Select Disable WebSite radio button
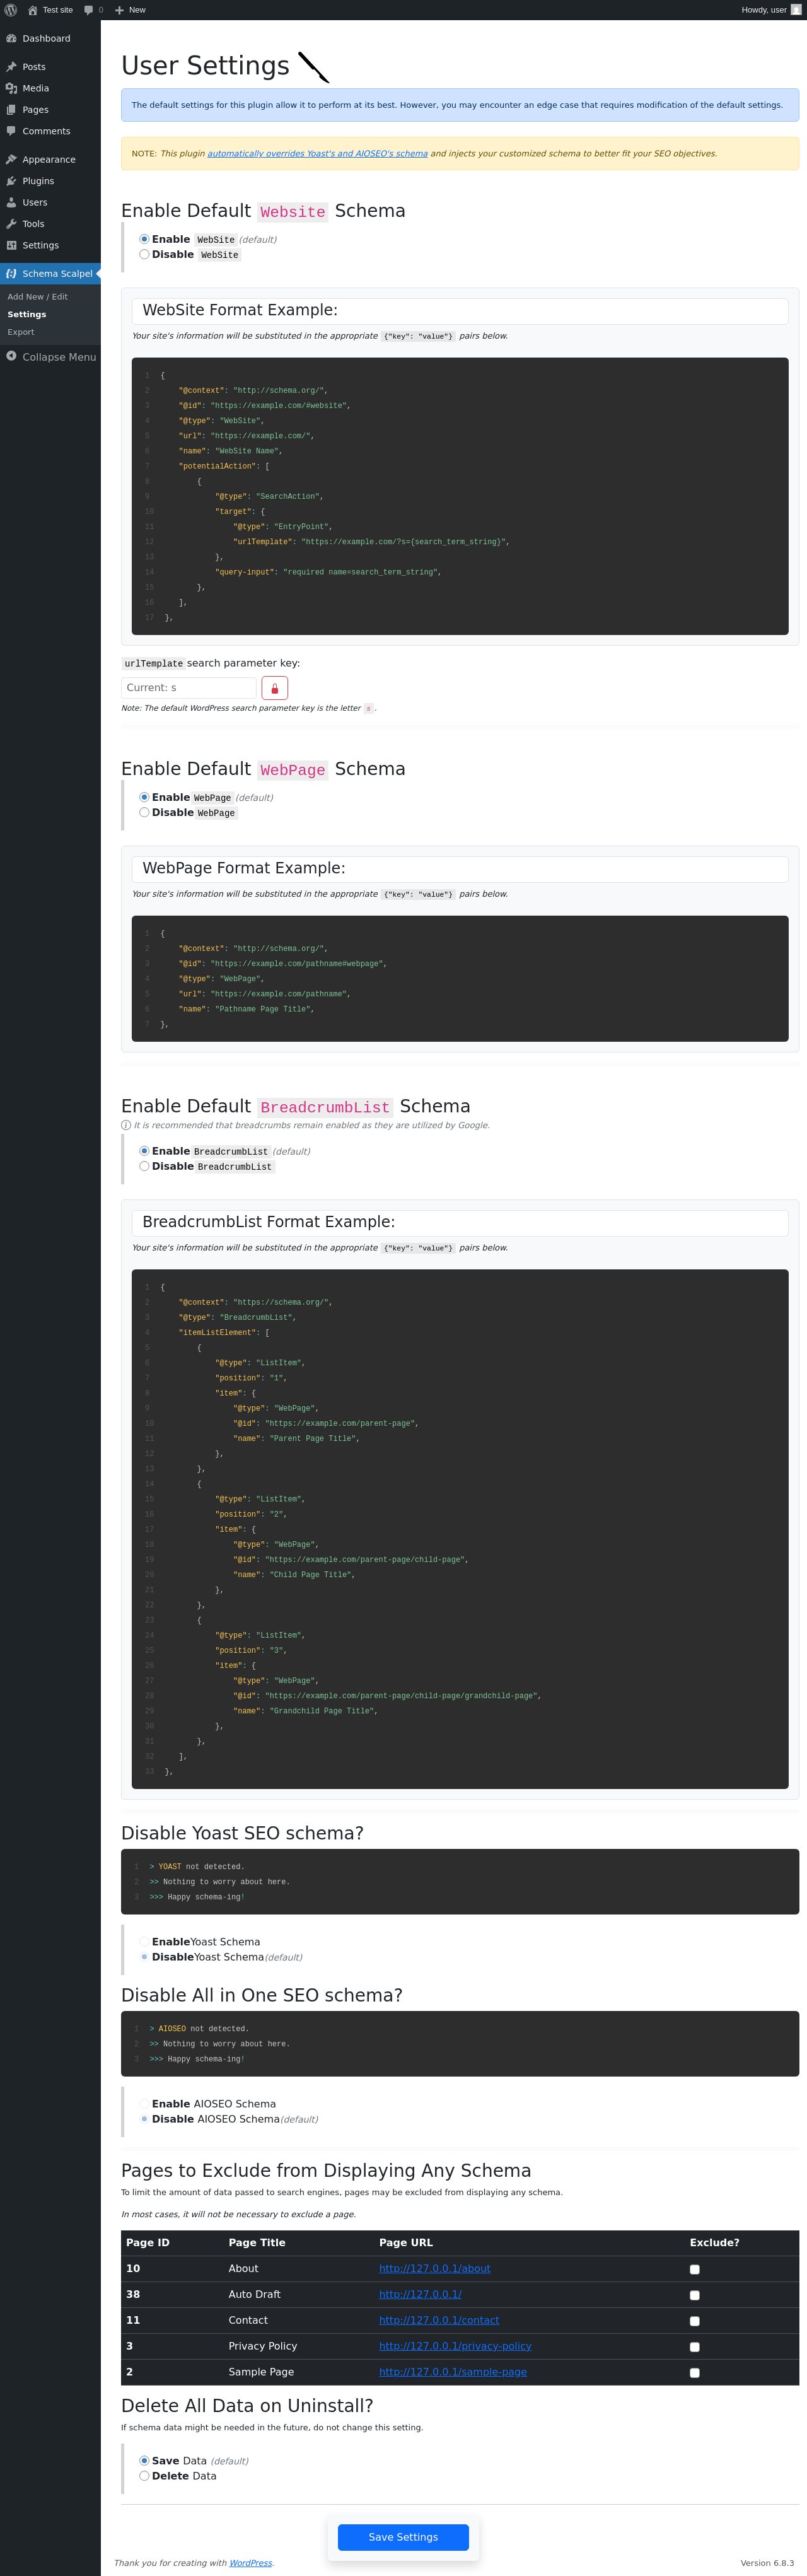Screen dimensions: 807x2576 145,255
